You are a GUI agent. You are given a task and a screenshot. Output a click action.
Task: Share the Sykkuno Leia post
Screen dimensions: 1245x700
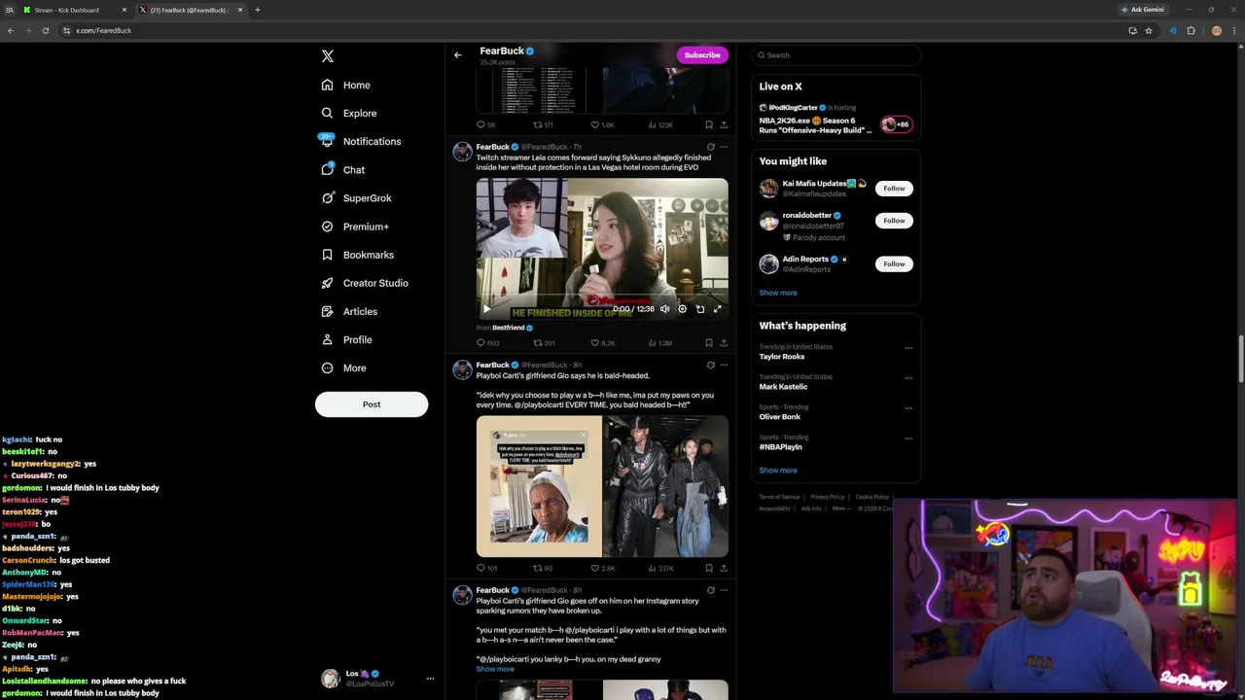pos(723,342)
